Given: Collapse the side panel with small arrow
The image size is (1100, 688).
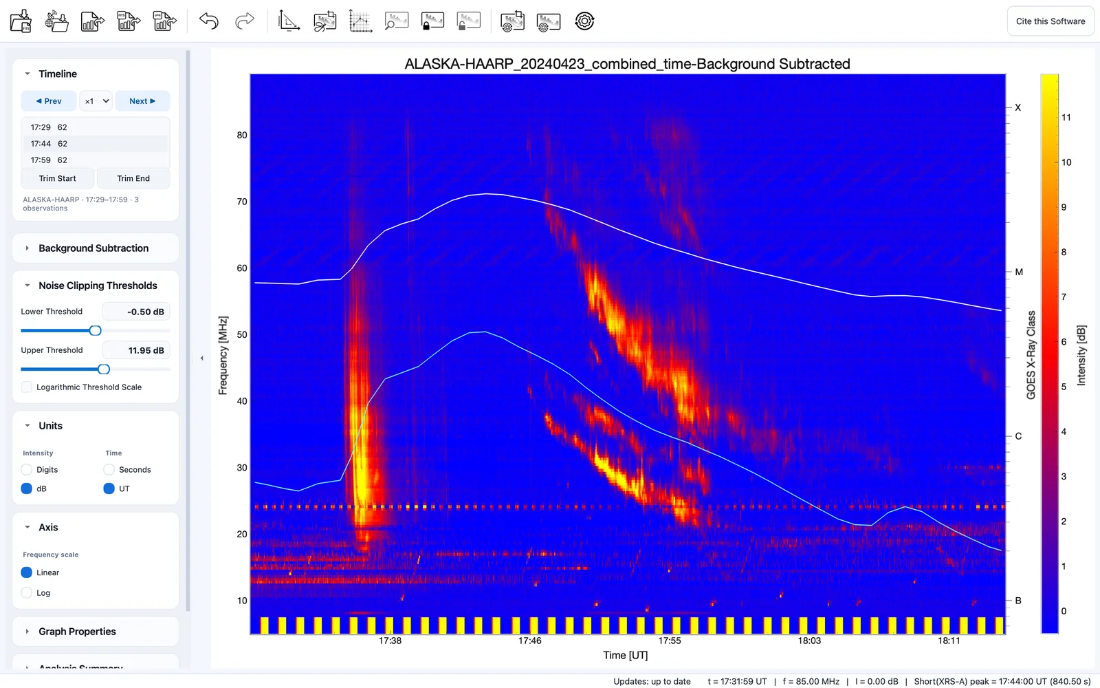Looking at the screenshot, I should 201,358.
